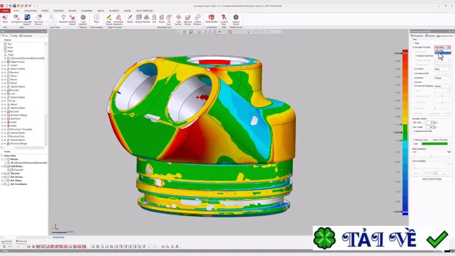Select the Plane ref geometry tool
The height and width of the screenshot is (256, 455).
tap(96, 19)
